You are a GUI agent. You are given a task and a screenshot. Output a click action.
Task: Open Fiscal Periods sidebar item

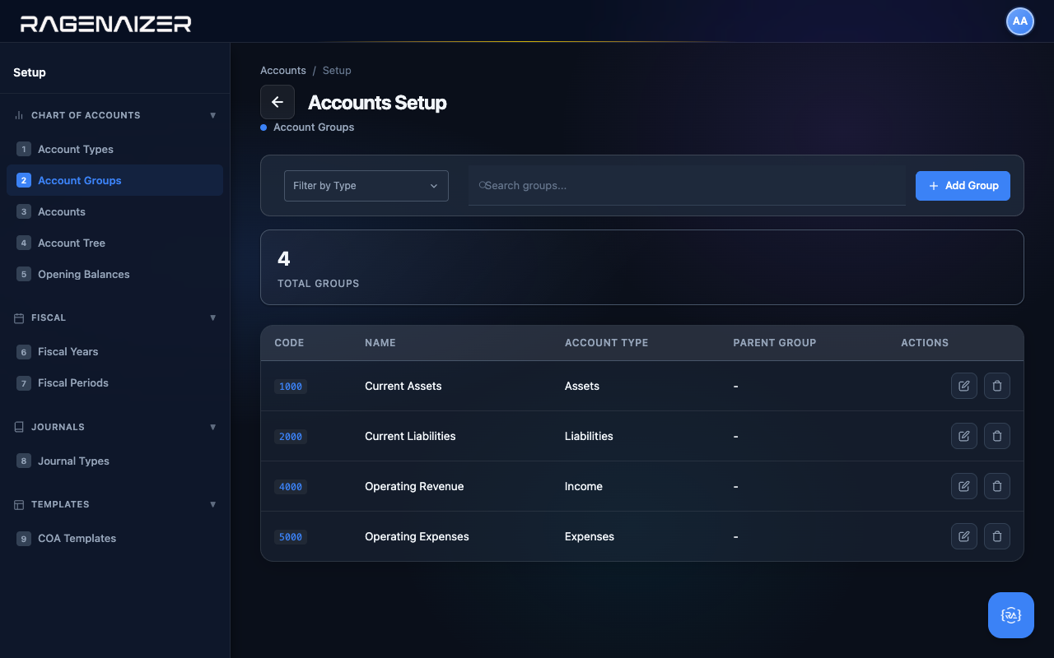tap(114, 382)
